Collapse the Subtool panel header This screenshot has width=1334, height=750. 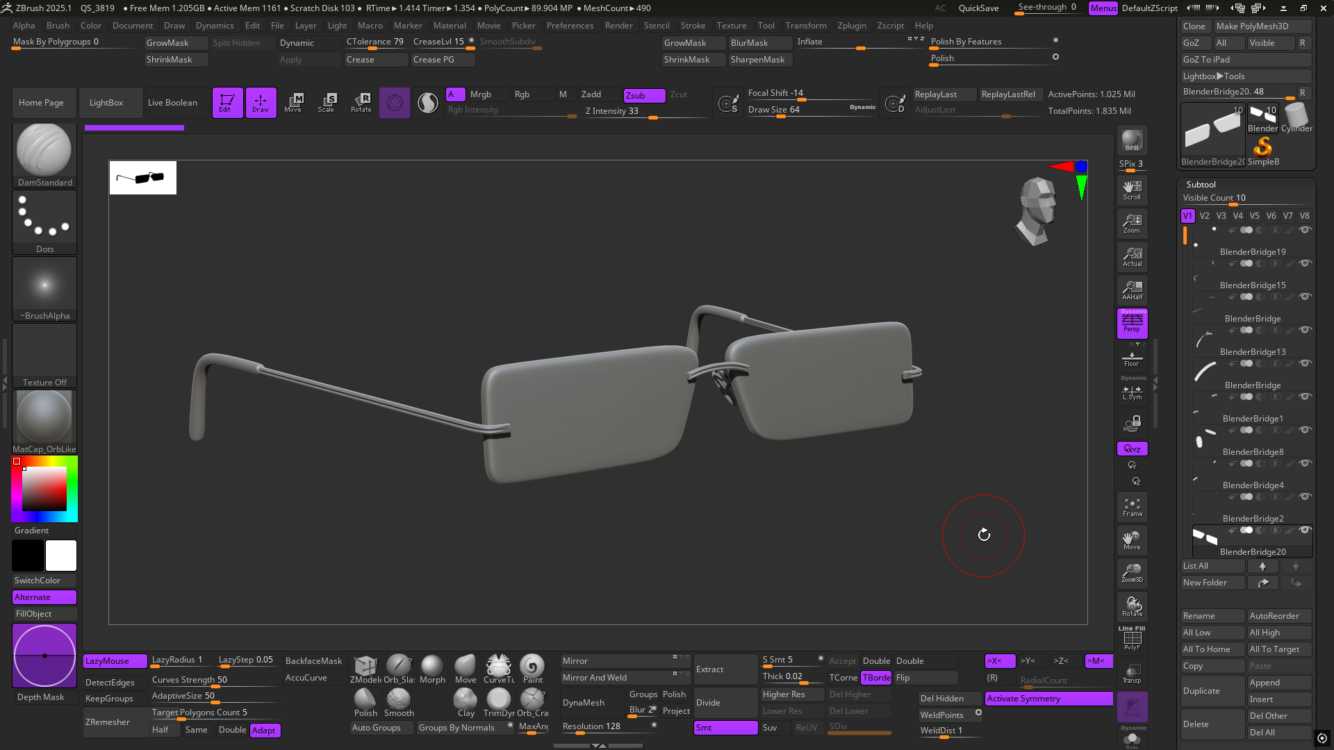point(1201,184)
